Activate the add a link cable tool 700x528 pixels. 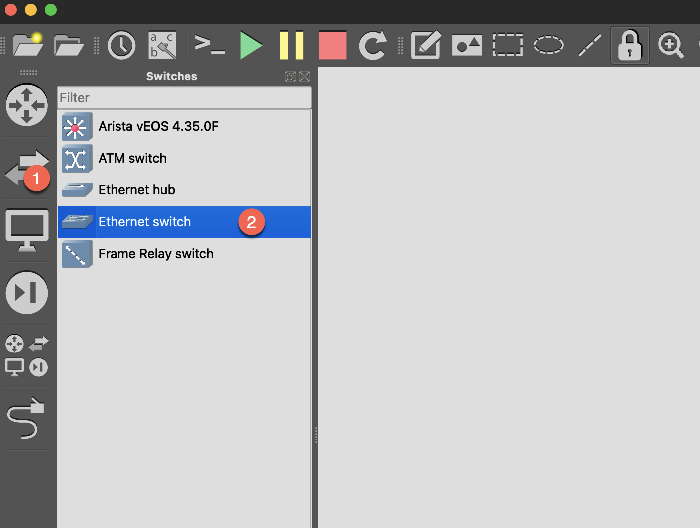[26, 418]
